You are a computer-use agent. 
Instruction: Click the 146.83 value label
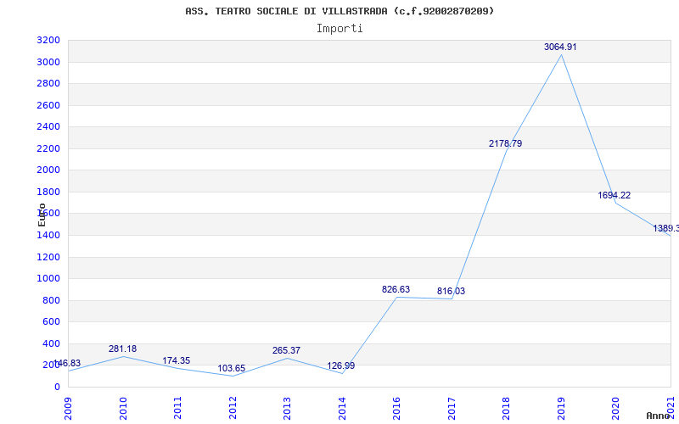point(67,363)
